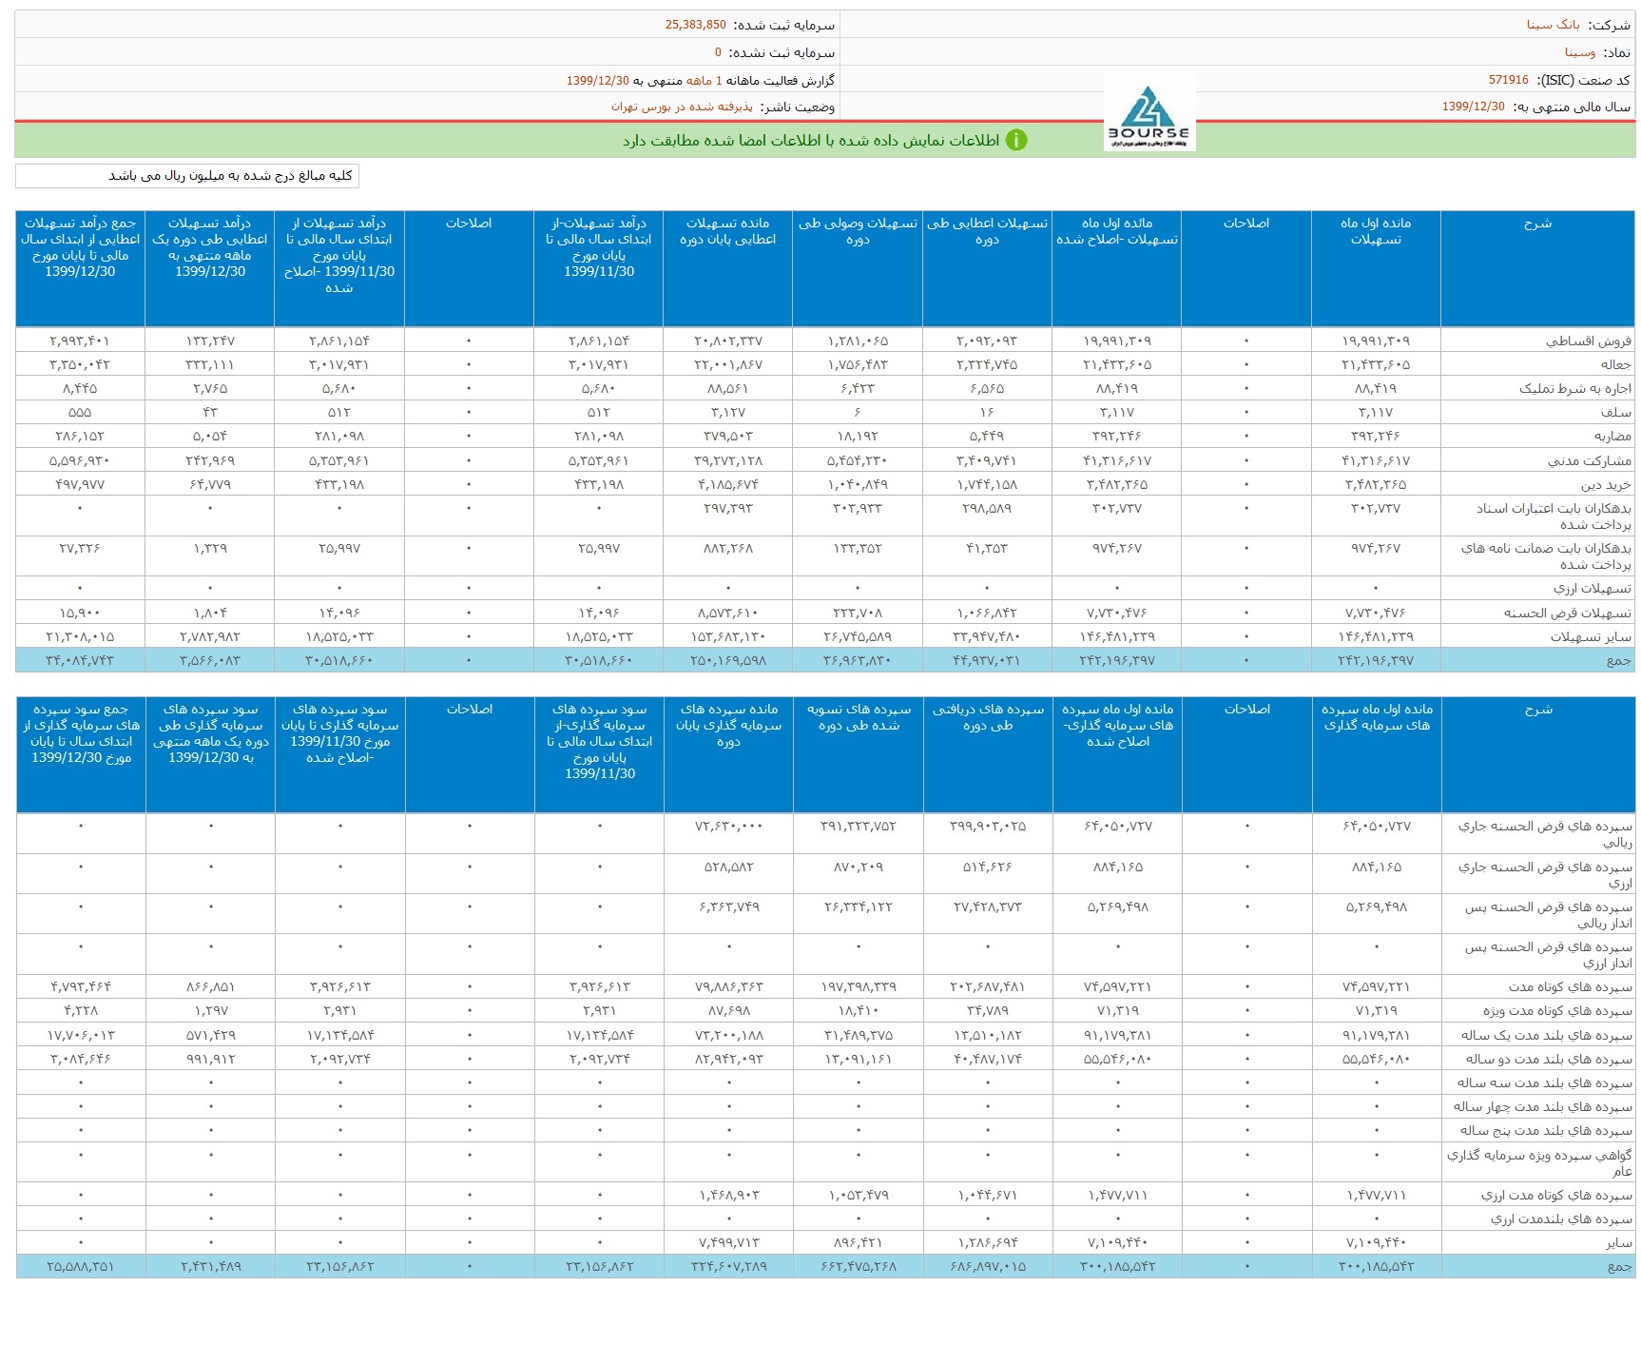Select 'بدهکاران بابت ضمانت نامه هاي پرداخت شده' label

tap(1546, 556)
